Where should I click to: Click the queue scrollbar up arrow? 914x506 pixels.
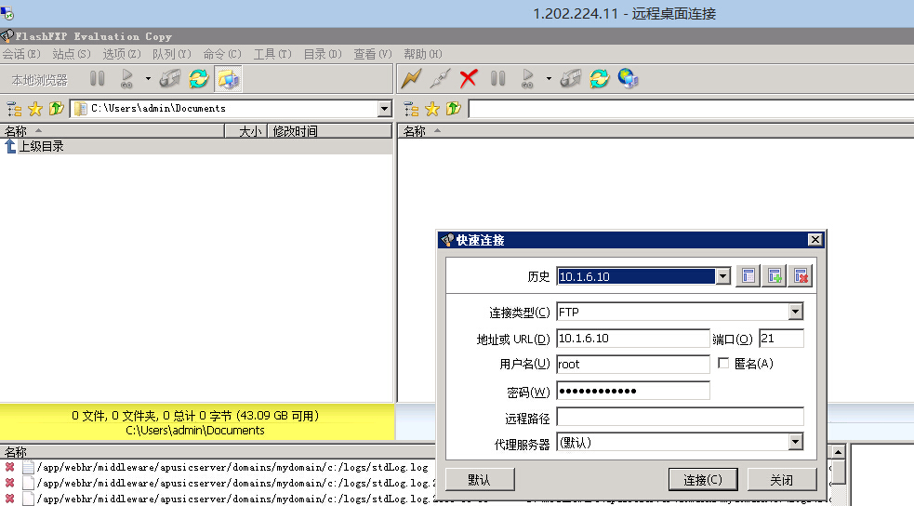[838, 452]
